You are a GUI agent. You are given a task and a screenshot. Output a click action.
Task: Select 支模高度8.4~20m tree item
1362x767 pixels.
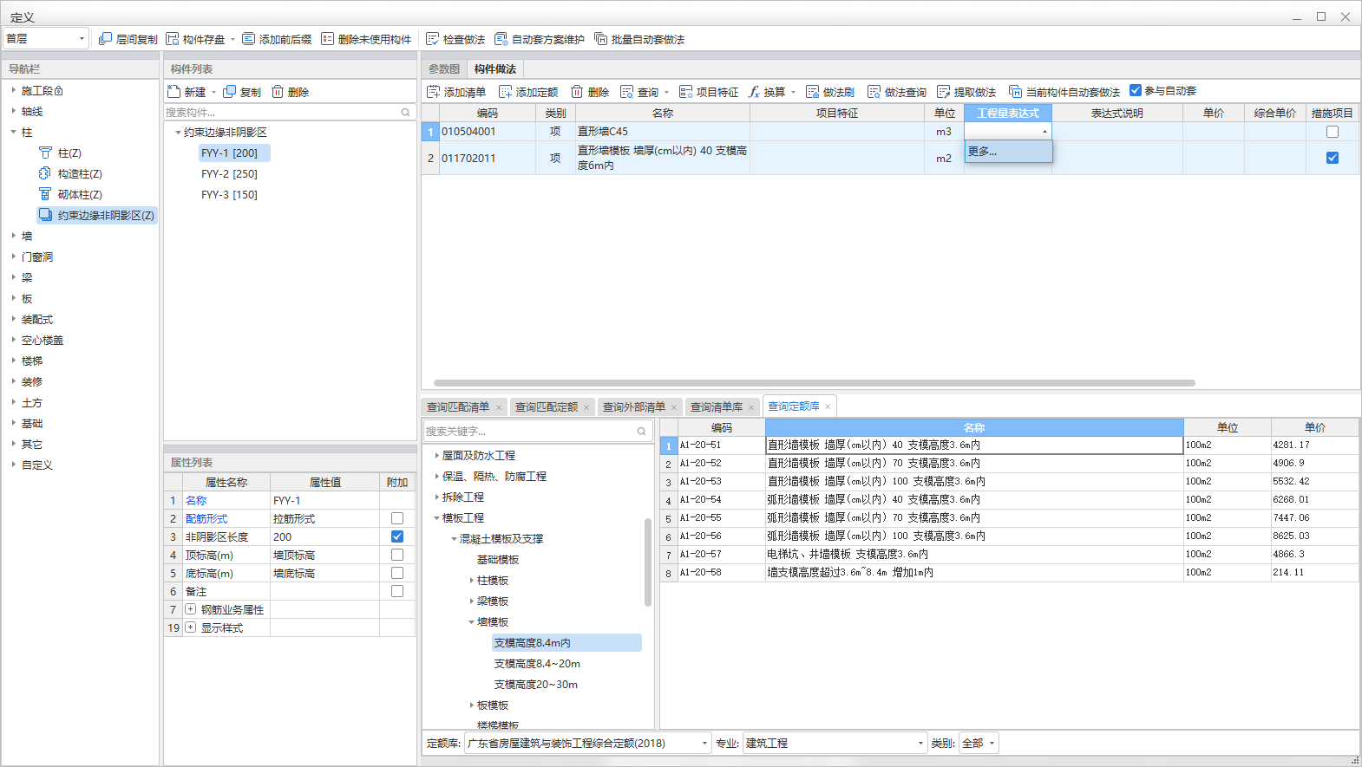537,663
